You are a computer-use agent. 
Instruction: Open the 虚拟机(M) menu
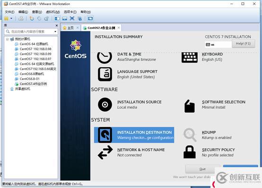(x=53, y=12)
